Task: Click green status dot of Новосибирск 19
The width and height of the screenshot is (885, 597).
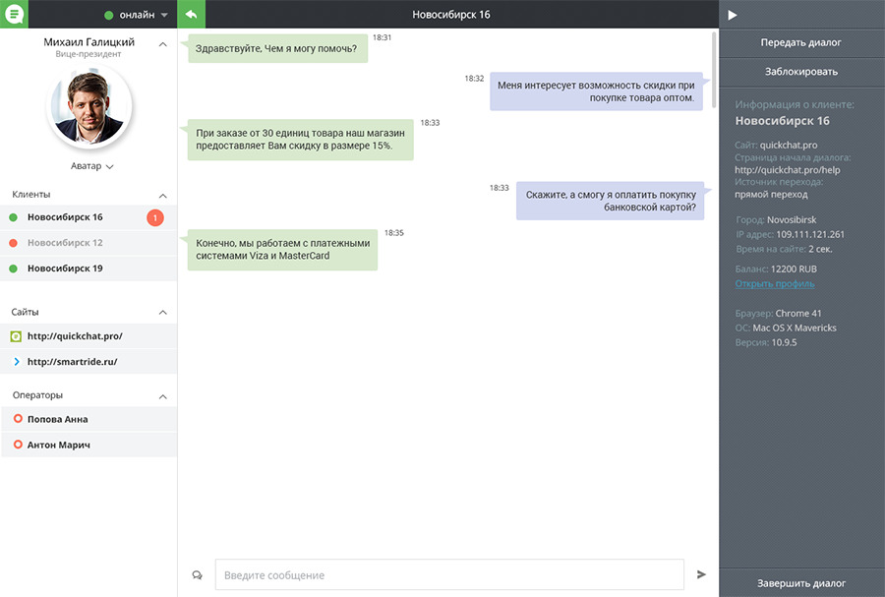Action: 14,269
